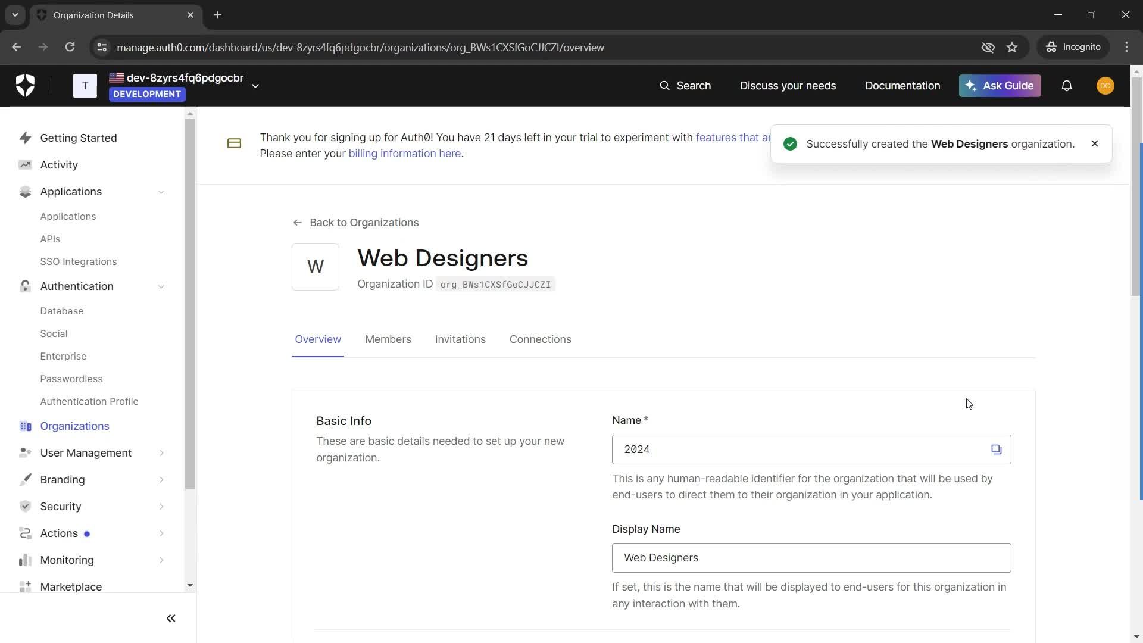
Task: Click organization ID org_BWs1CXSfGoCJJCZI
Action: pos(495,285)
